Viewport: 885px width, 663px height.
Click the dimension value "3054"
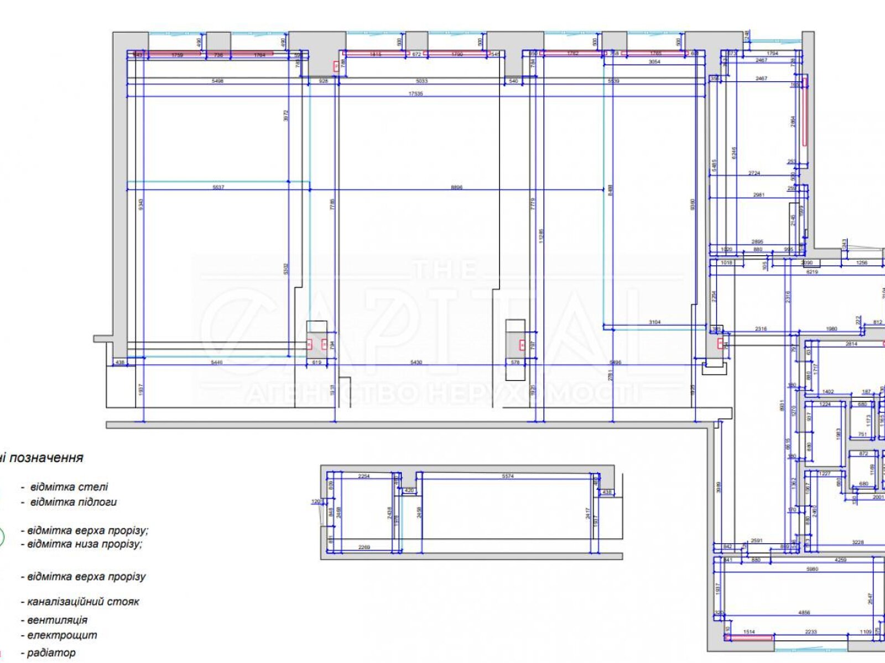(654, 62)
